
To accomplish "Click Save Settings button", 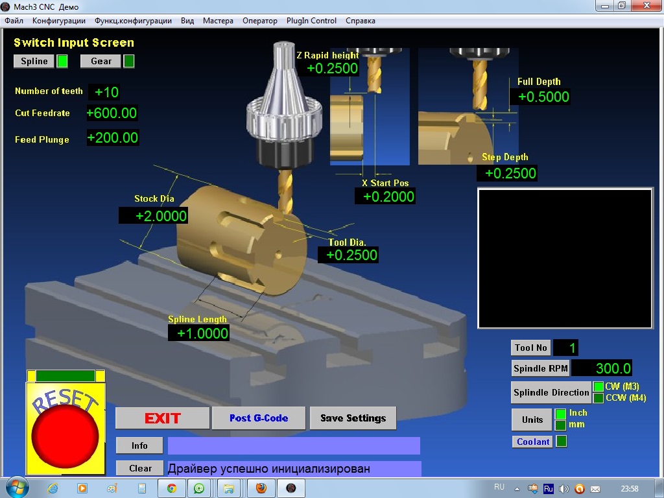I will (x=353, y=418).
